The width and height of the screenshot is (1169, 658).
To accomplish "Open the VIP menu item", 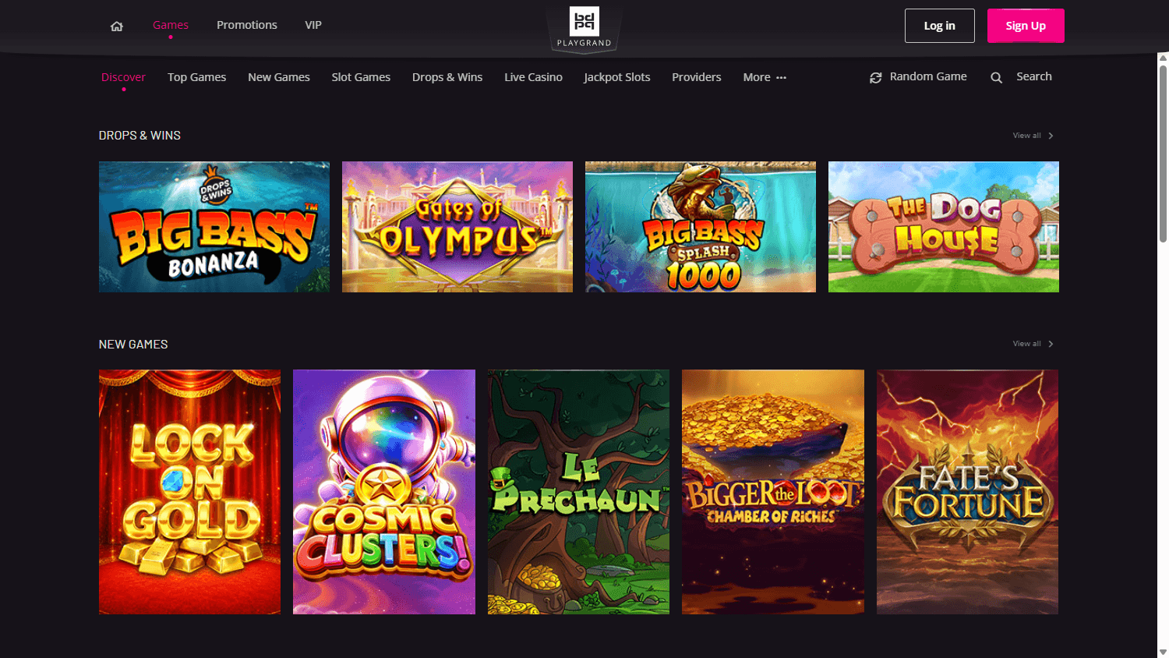I will pos(313,25).
